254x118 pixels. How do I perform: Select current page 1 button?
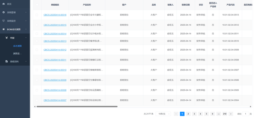pyautogui.click(x=182, y=114)
